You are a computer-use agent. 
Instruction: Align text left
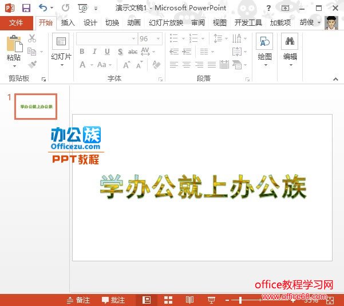tap(174, 65)
